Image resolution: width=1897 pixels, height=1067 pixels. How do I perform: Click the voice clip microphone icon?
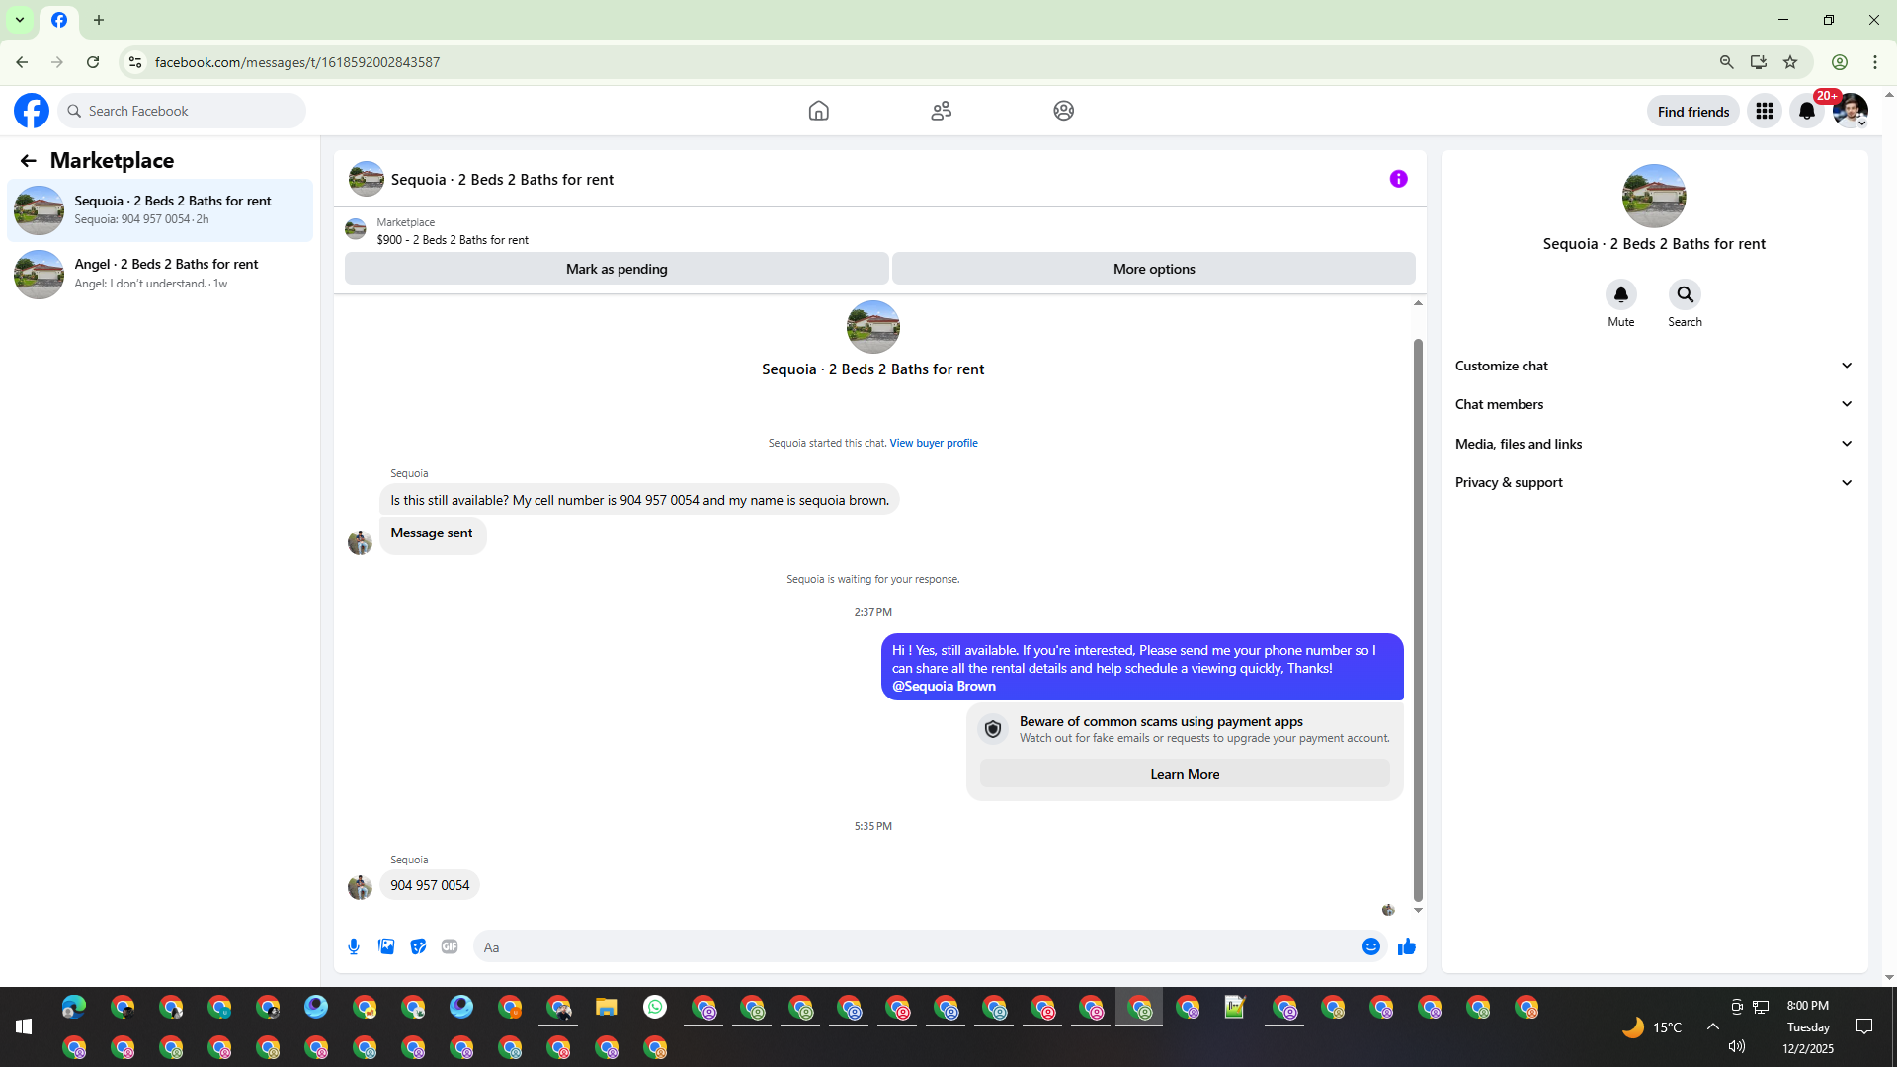point(354,946)
